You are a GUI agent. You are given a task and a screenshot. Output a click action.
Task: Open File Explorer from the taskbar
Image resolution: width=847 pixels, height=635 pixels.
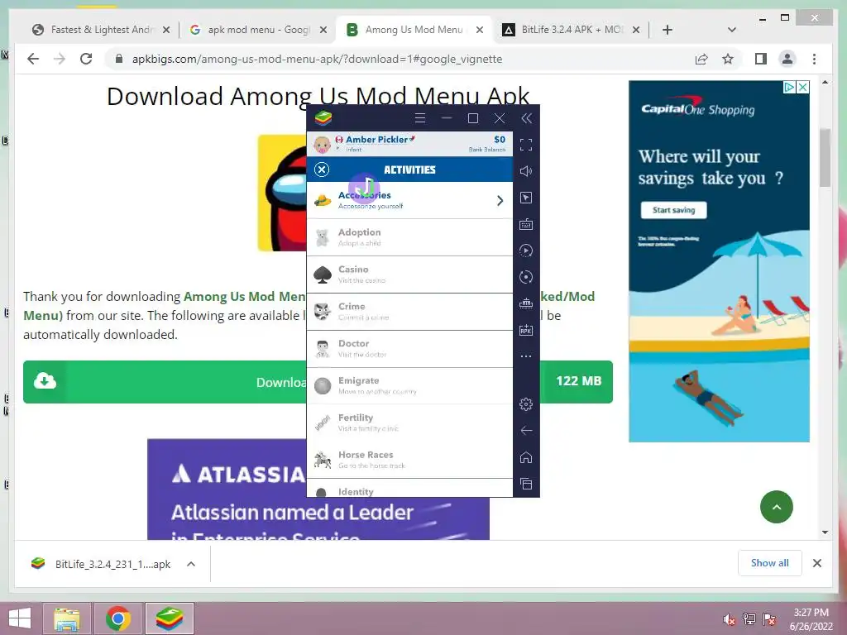(67, 618)
